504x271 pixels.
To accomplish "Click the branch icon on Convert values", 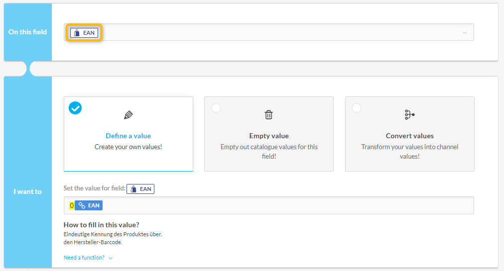I will pyautogui.click(x=409, y=115).
